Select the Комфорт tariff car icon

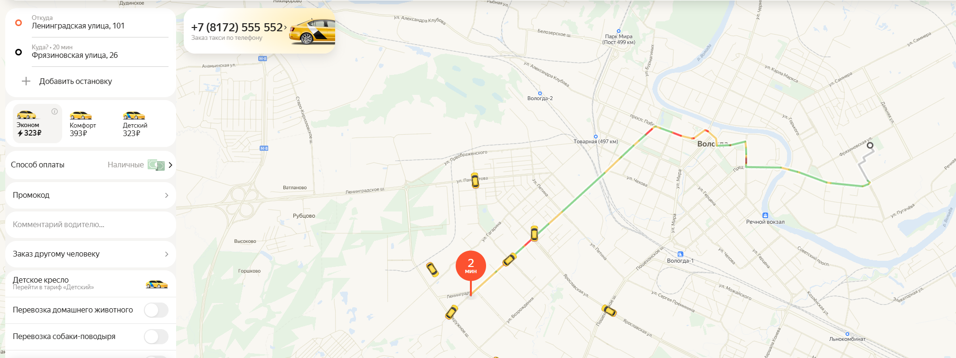(81, 115)
